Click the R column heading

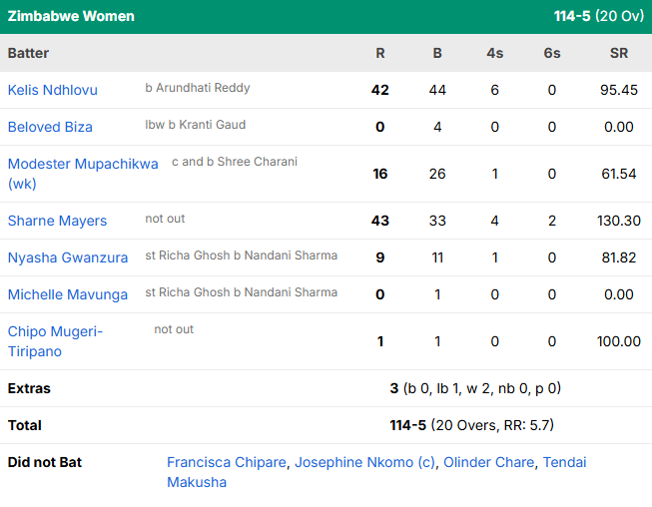coord(380,53)
